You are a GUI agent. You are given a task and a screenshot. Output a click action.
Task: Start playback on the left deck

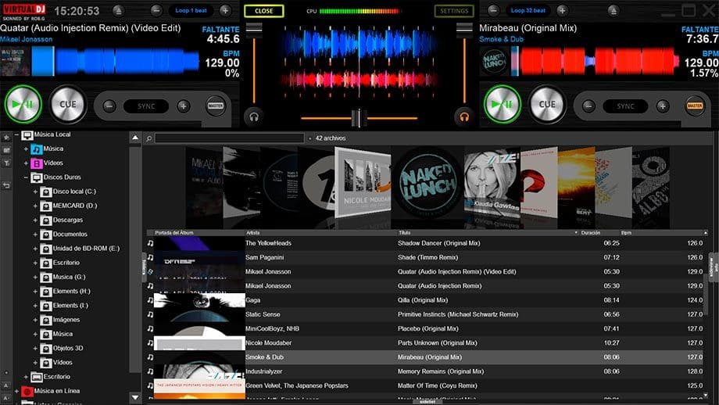23,104
